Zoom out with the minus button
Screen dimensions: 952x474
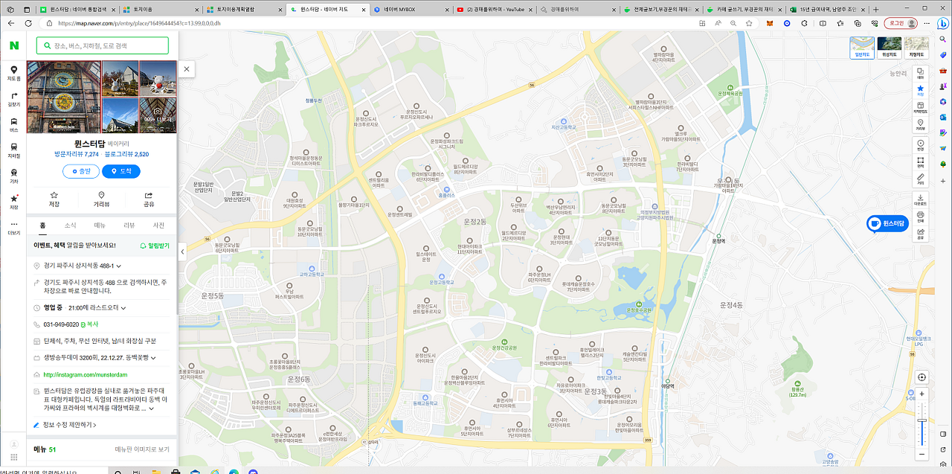coord(922,453)
